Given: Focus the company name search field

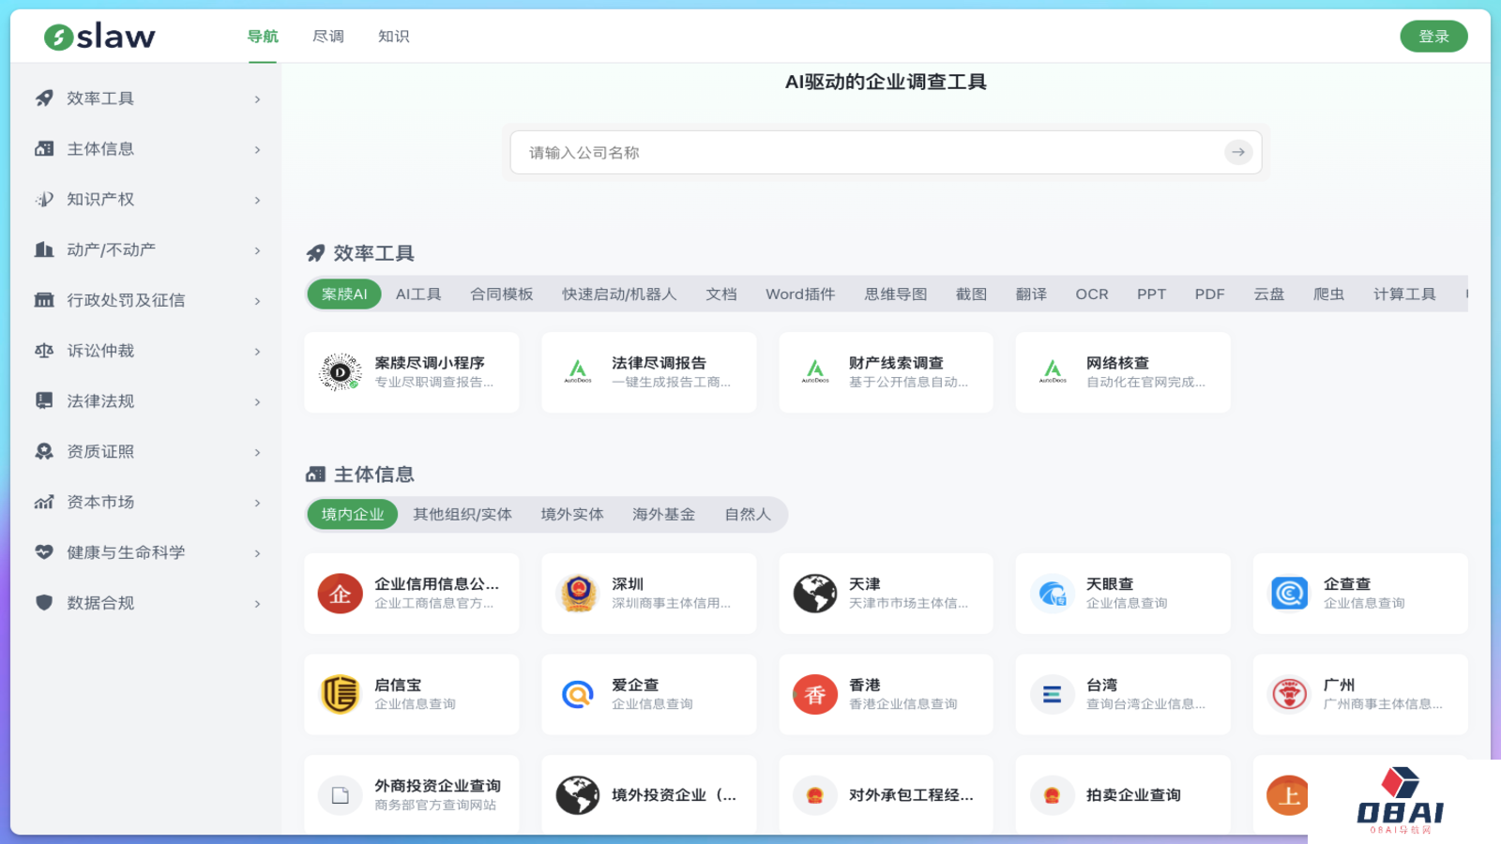Looking at the screenshot, I should [863, 152].
